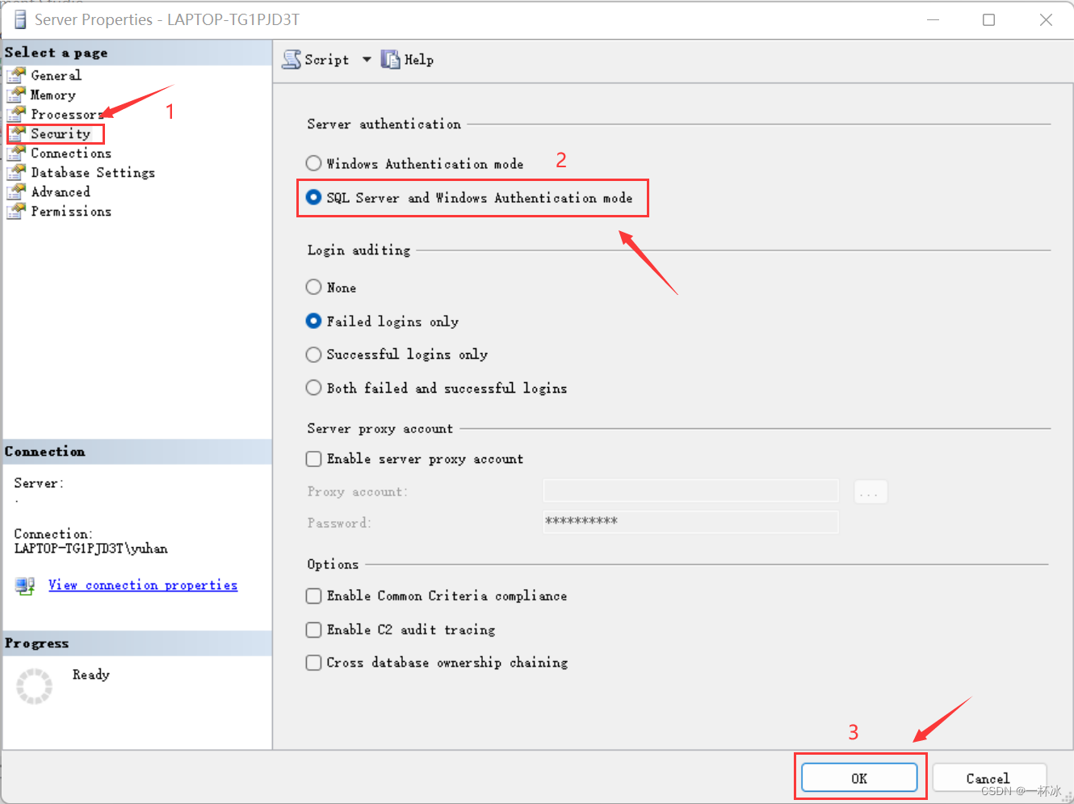Click the 'Server authentication' section label
The width and height of the screenshot is (1074, 804).
pyautogui.click(x=384, y=124)
